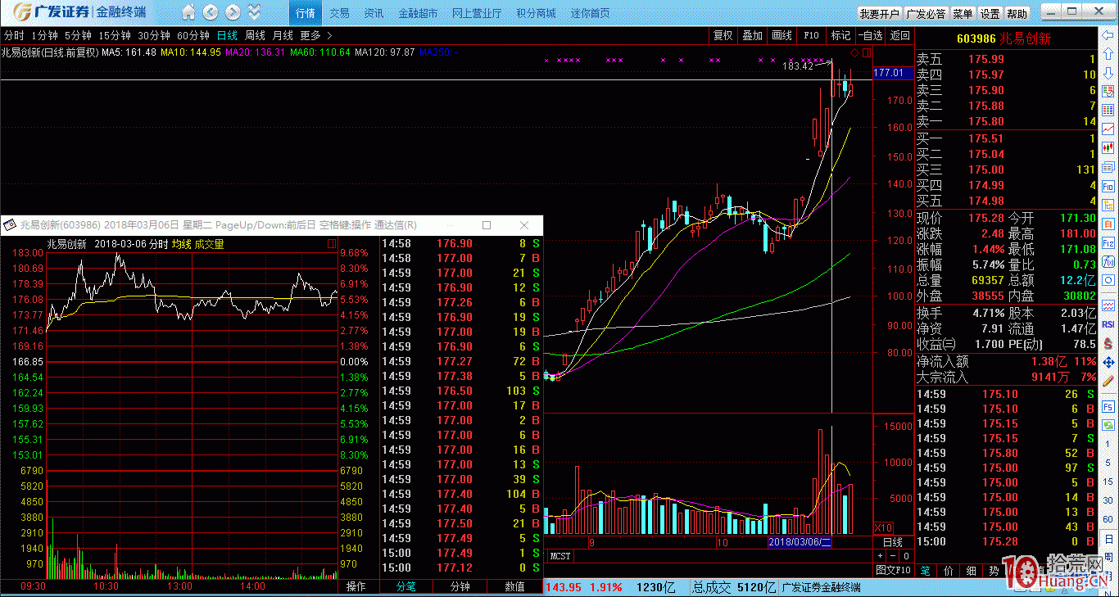Open the 设置 settings menu
Screen dimensions: 1119x597
(x=990, y=14)
